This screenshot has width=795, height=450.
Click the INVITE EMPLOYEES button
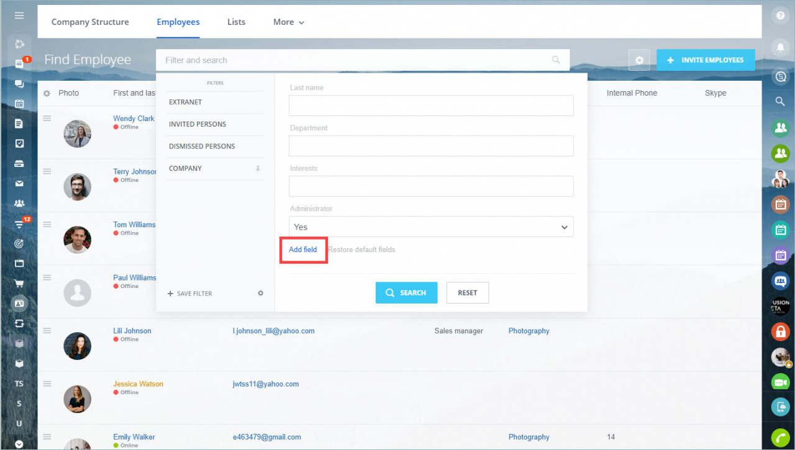click(x=706, y=60)
